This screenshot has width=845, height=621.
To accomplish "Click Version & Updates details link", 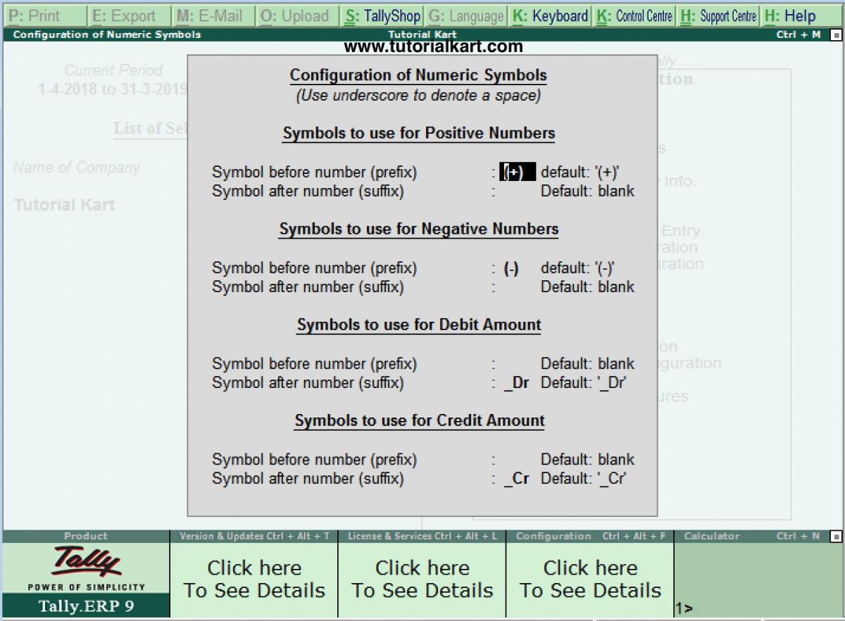I will pos(254,579).
